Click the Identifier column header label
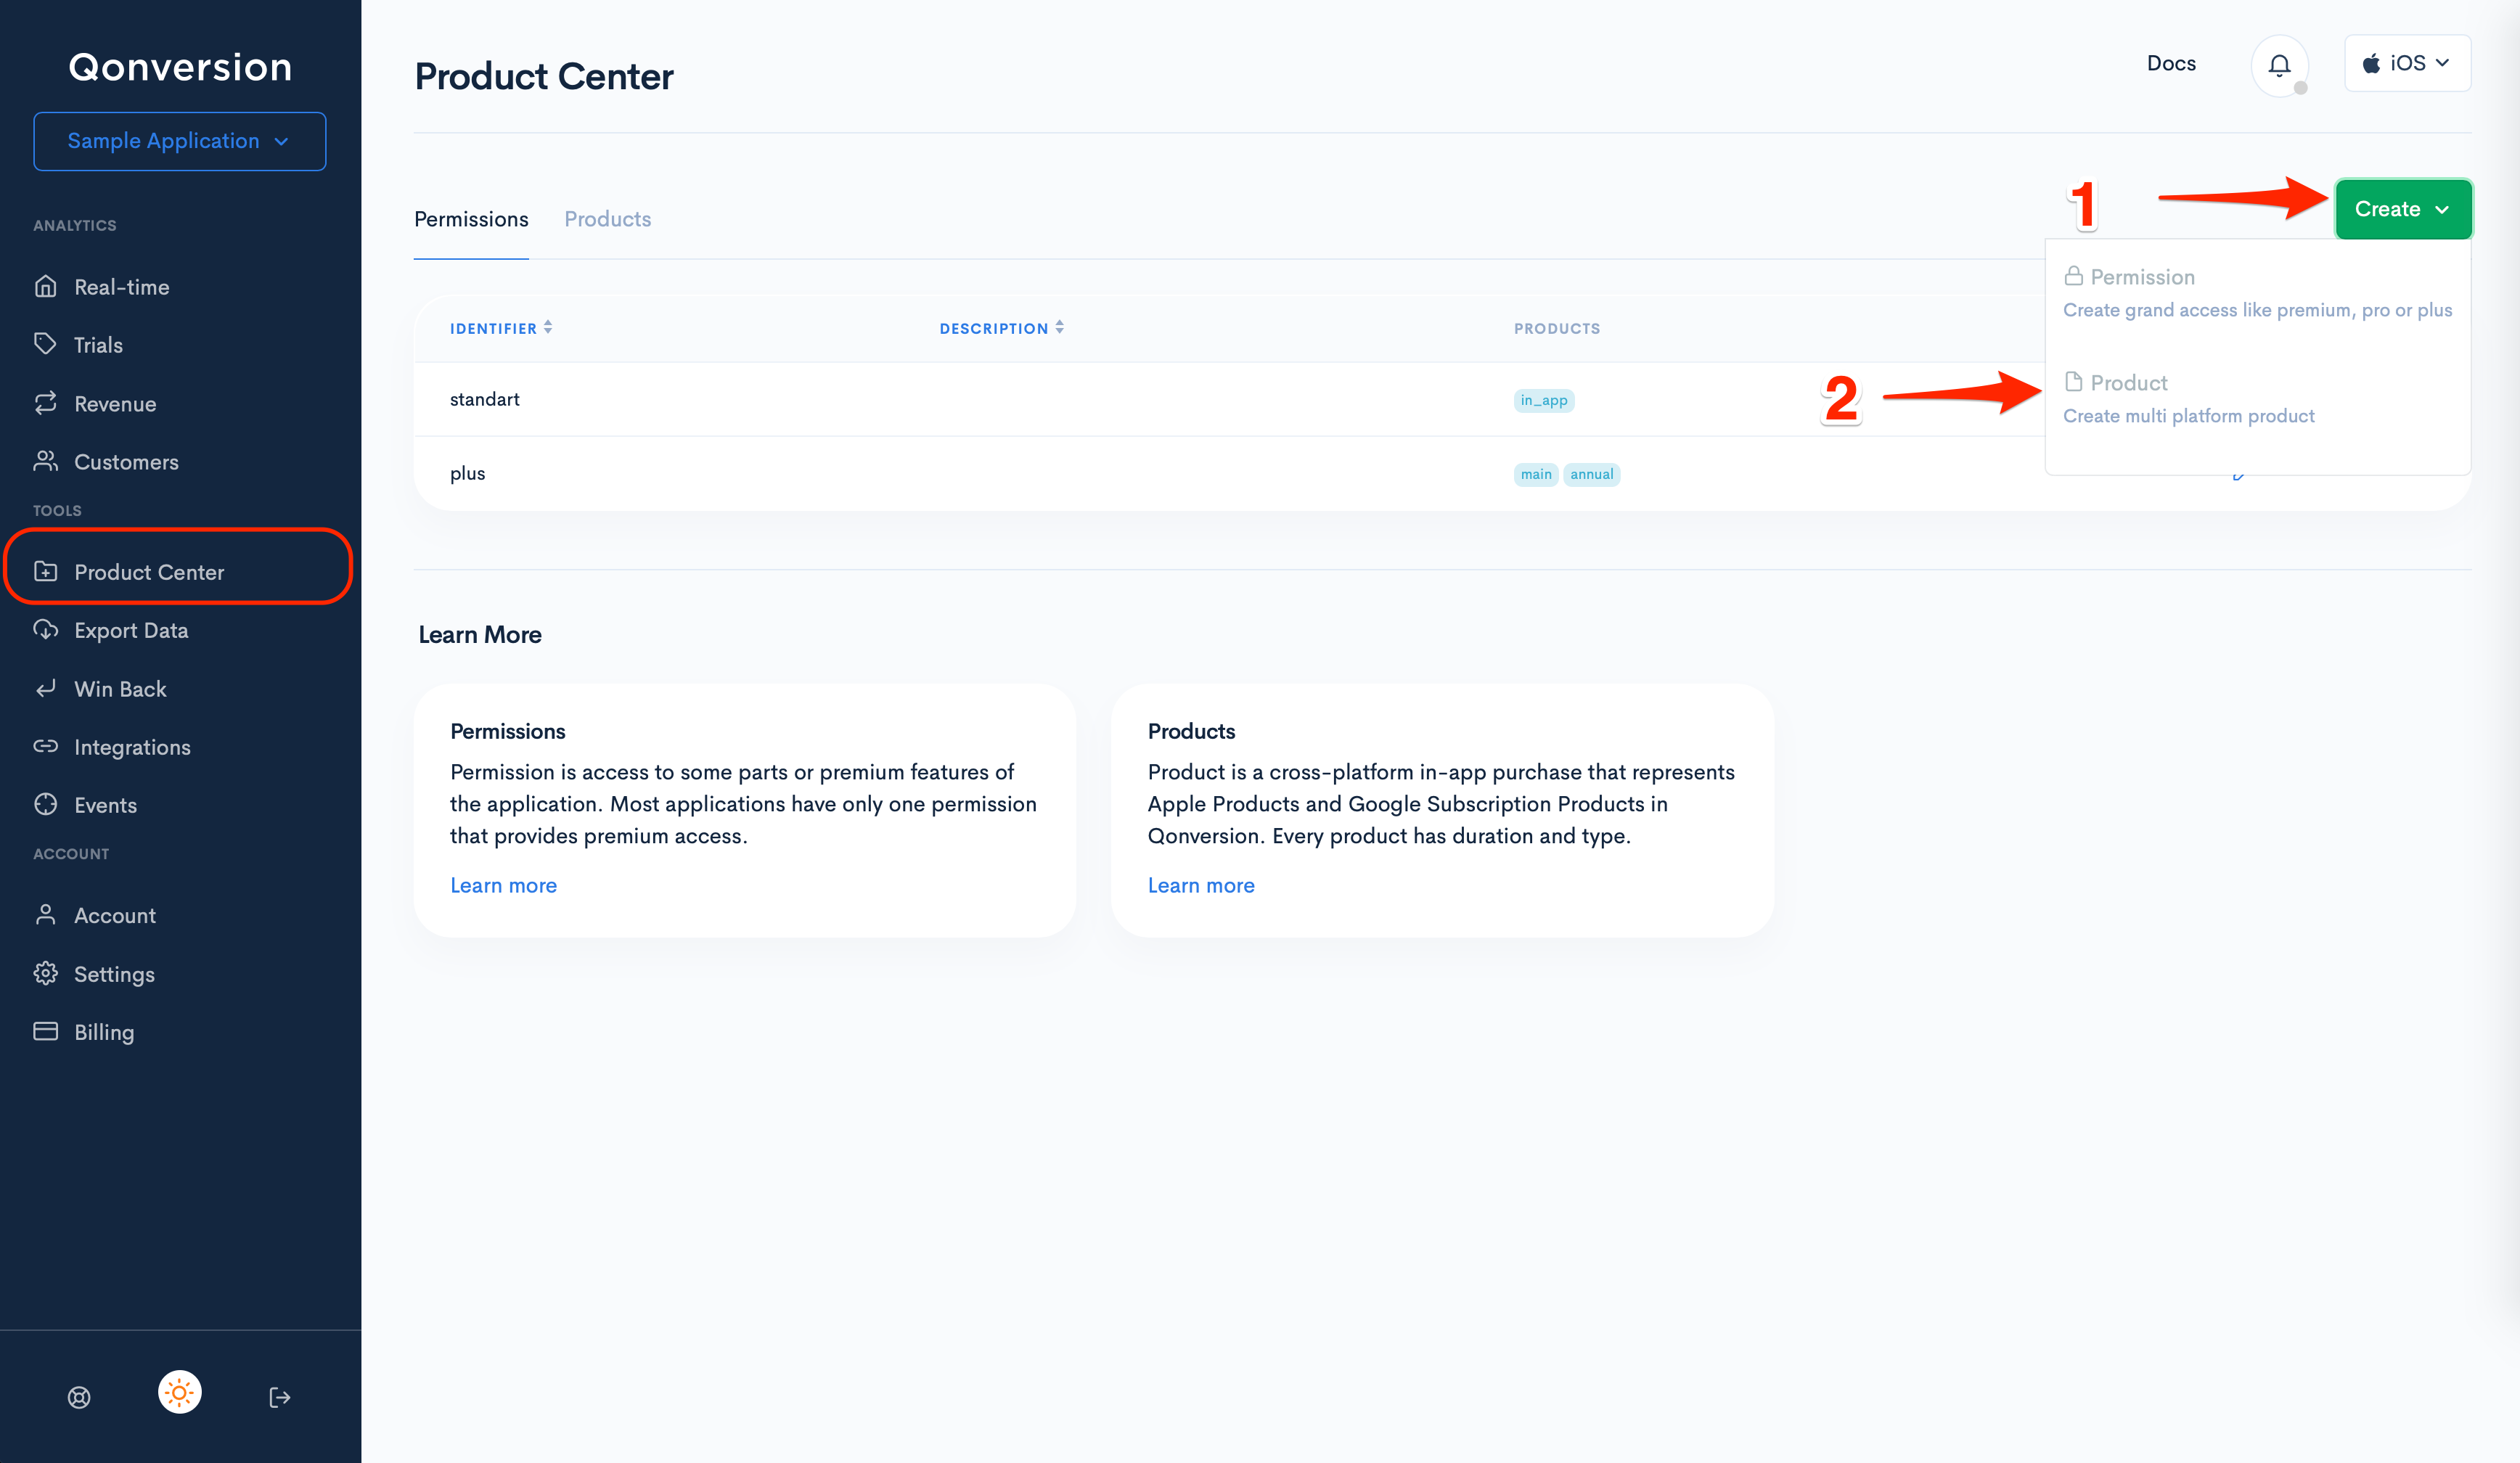Image resolution: width=2520 pixels, height=1463 pixels. pos(493,328)
